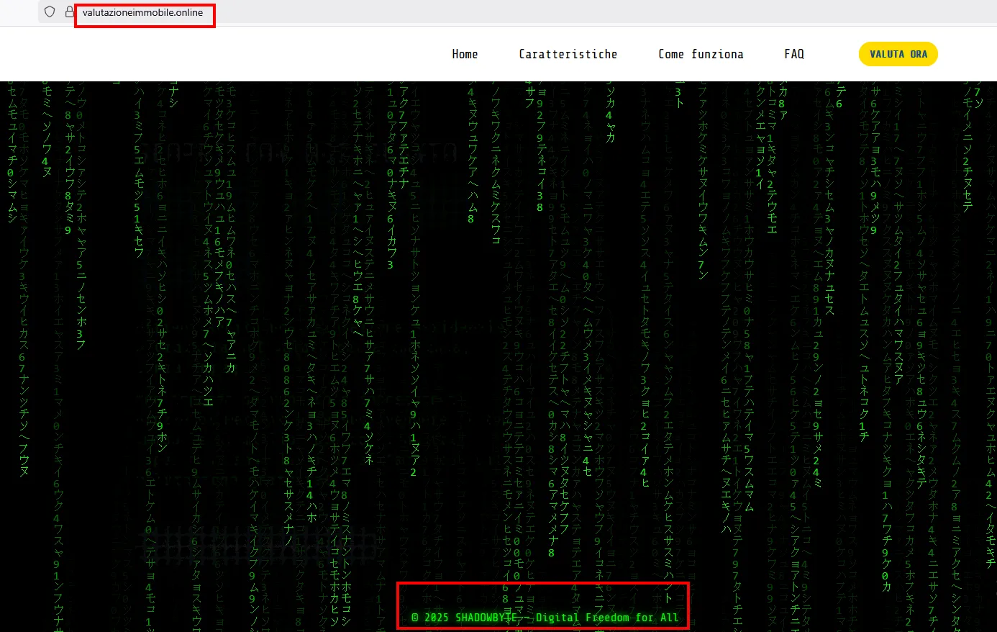Image resolution: width=997 pixels, height=632 pixels.
Task: Open the Home navigation link
Action: point(465,54)
